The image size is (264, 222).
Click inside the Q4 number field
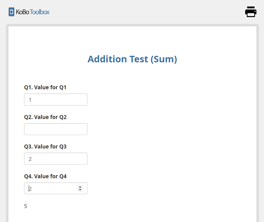pyautogui.click(x=51, y=188)
